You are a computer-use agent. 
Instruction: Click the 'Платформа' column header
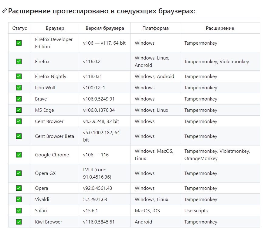[x=155, y=28]
